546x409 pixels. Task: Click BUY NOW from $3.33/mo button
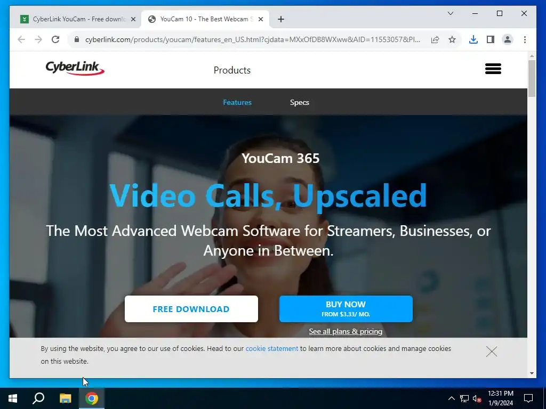coord(346,309)
